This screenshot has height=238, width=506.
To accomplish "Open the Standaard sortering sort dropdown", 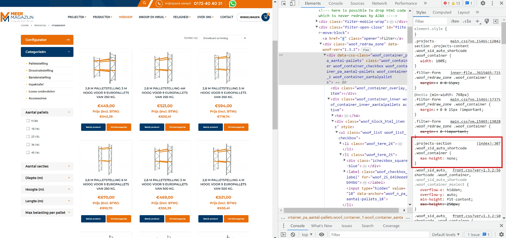I will pos(224,38).
